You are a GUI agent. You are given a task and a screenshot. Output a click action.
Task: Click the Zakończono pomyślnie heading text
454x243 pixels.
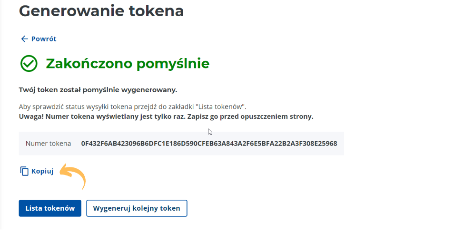click(x=128, y=63)
